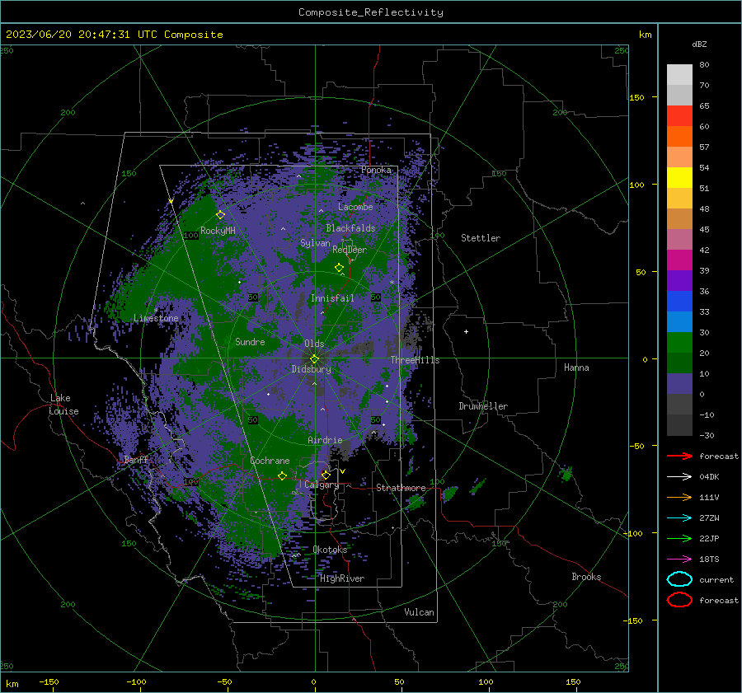Screen dimensions: 742x693
Task: Click the white 04DK arrow in legend
Action: (679, 476)
